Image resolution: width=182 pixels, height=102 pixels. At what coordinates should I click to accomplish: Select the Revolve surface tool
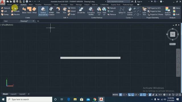[x=15, y=14]
